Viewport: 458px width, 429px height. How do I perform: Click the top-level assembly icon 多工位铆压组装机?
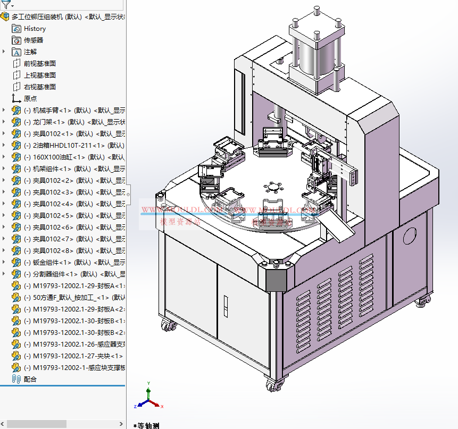[x=5, y=17]
